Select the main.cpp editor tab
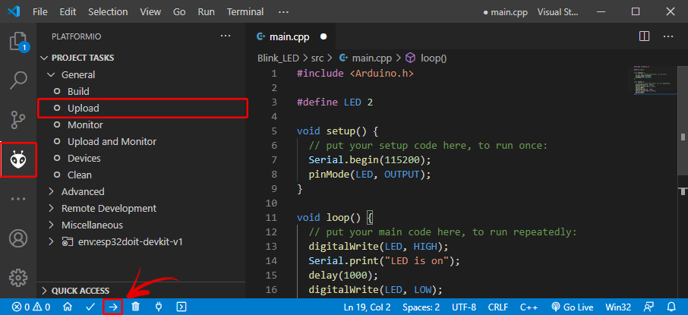 (292, 37)
